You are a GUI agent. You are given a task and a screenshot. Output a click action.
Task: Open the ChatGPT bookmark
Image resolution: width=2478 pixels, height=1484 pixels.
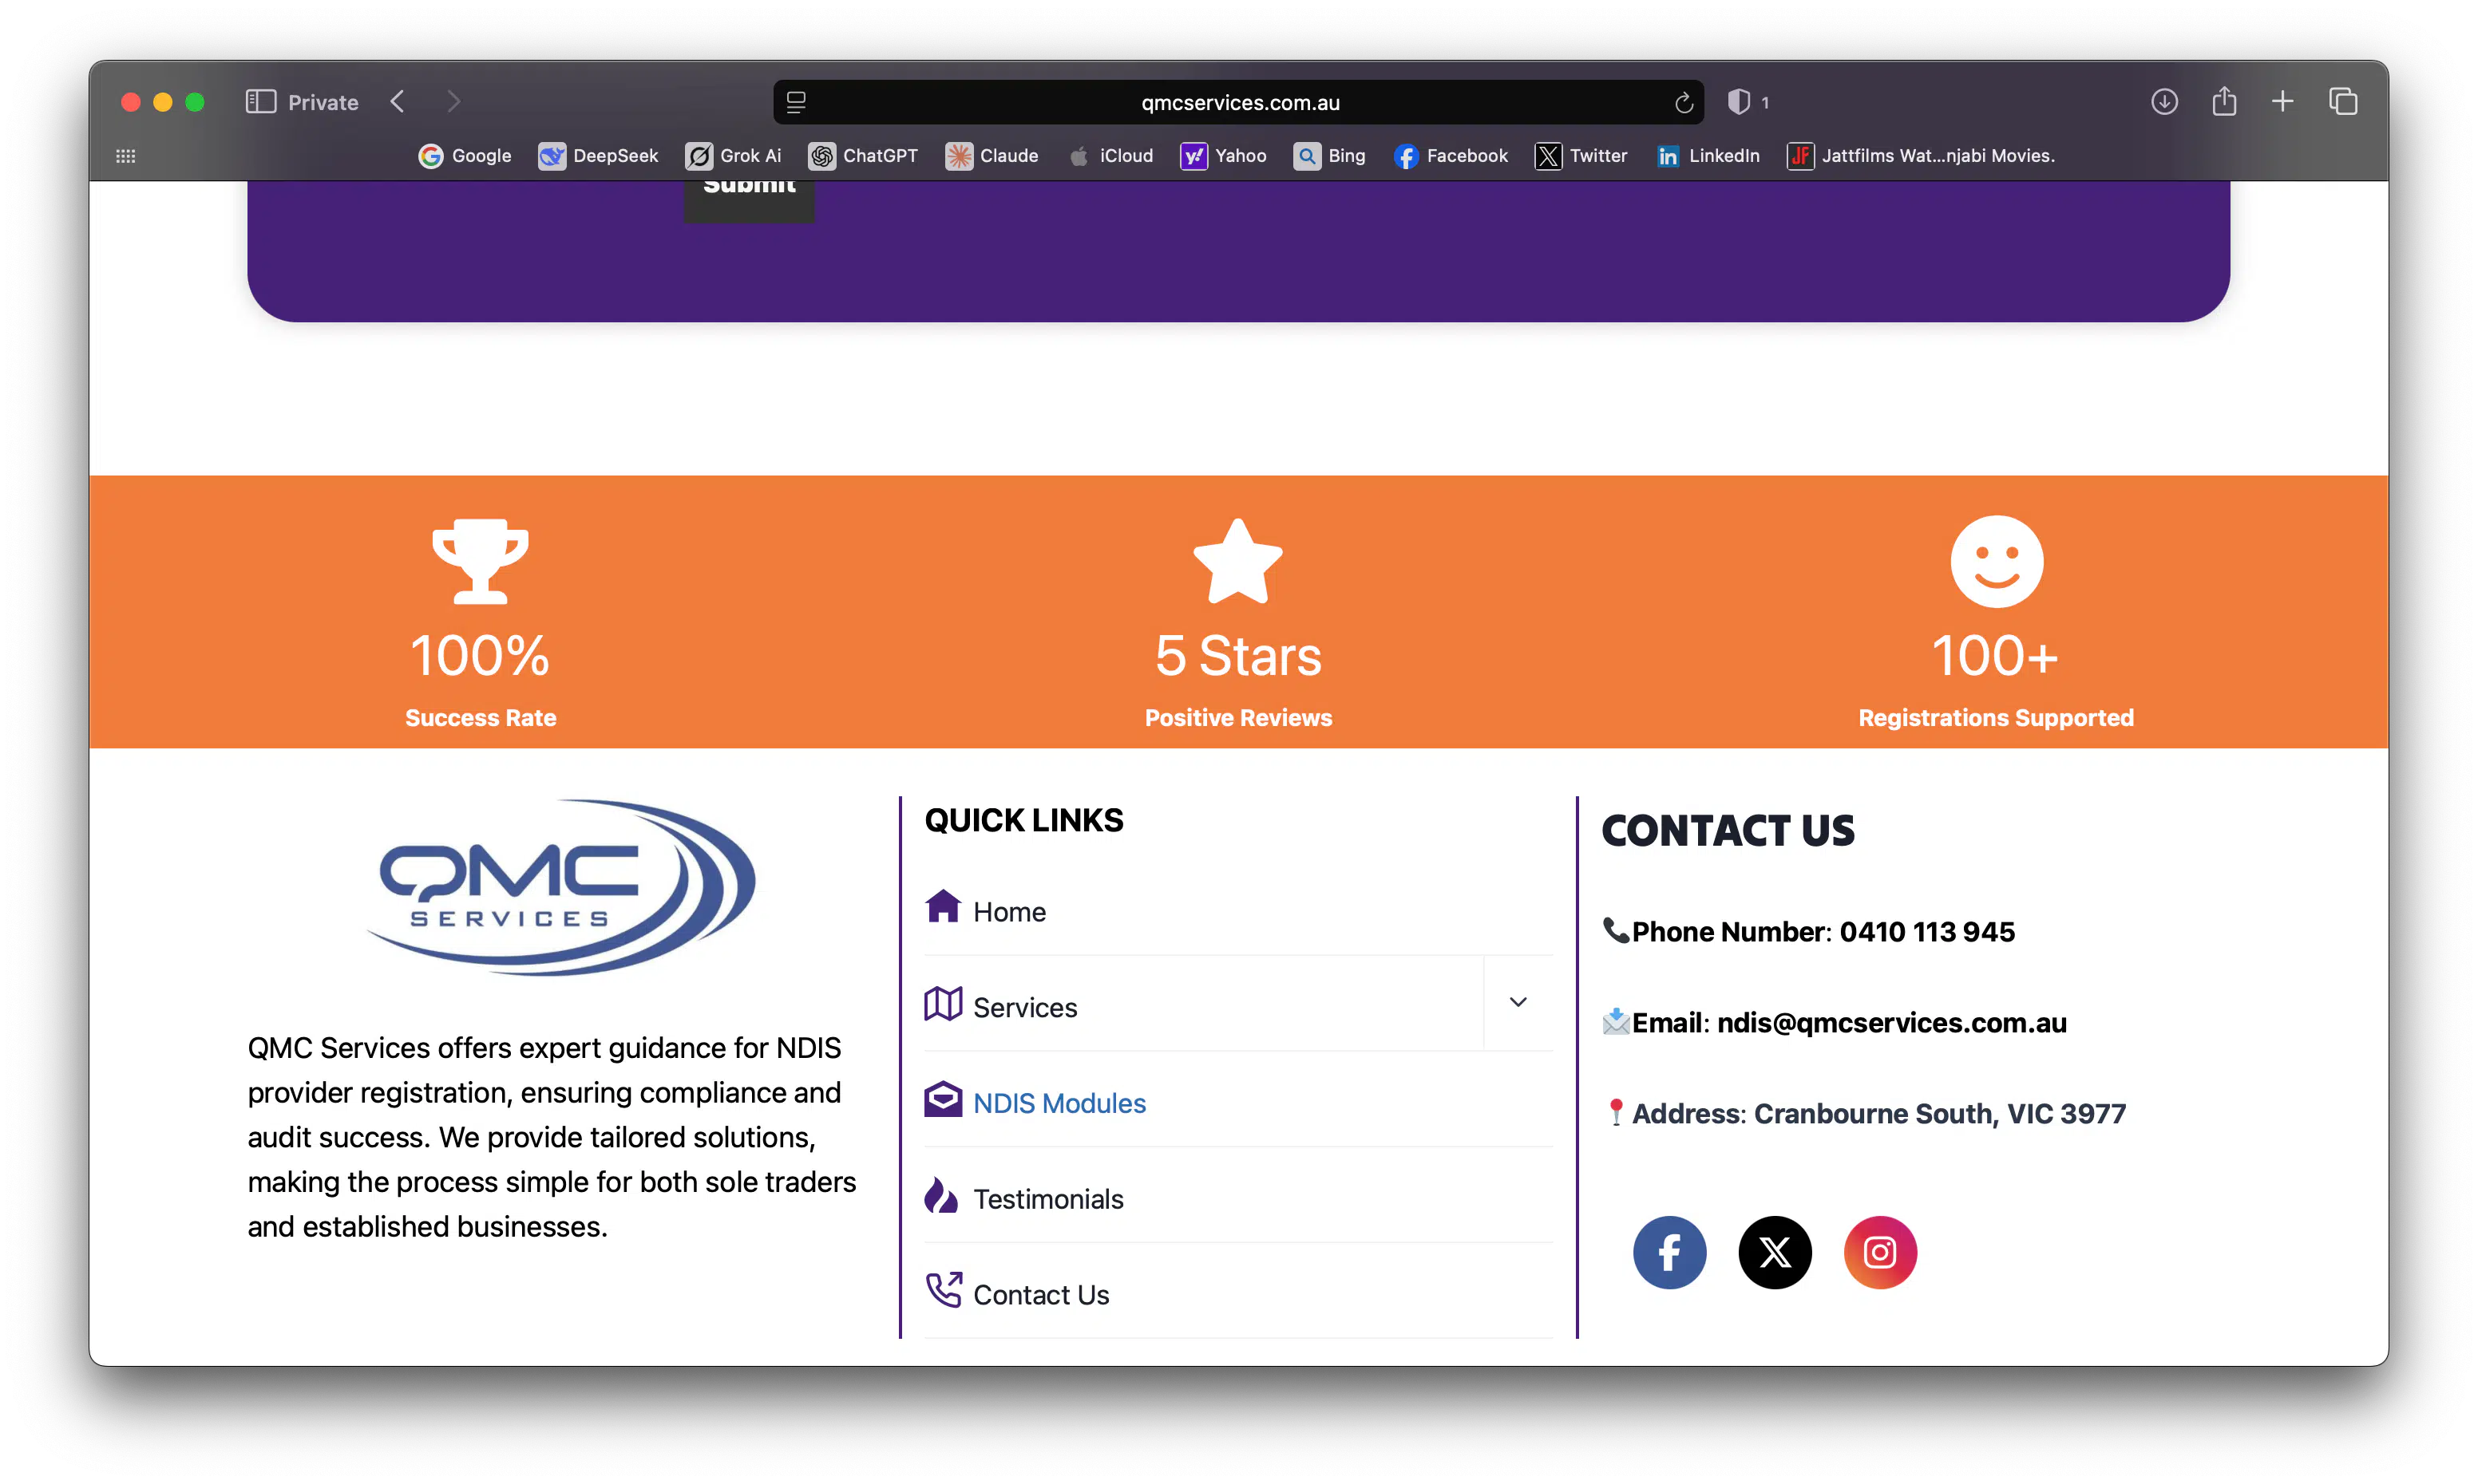tap(863, 156)
